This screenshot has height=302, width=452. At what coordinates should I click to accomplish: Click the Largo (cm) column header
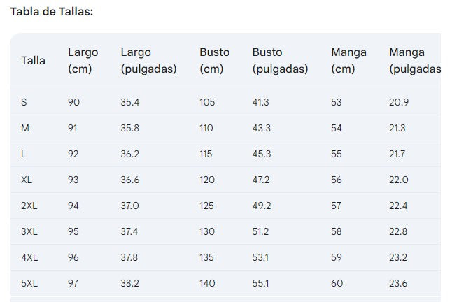83,60
